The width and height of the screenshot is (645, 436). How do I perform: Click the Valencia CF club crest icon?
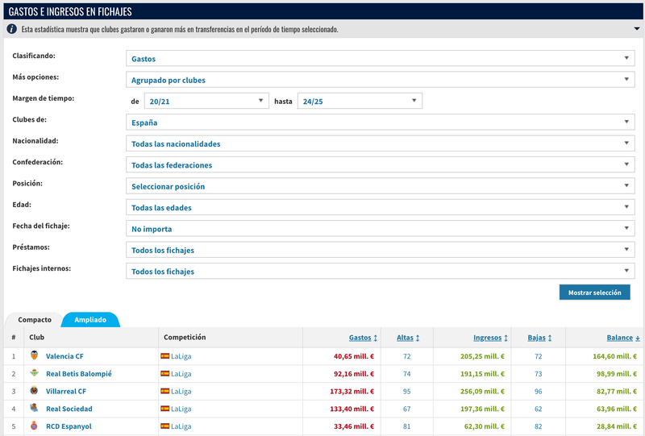[34, 355]
